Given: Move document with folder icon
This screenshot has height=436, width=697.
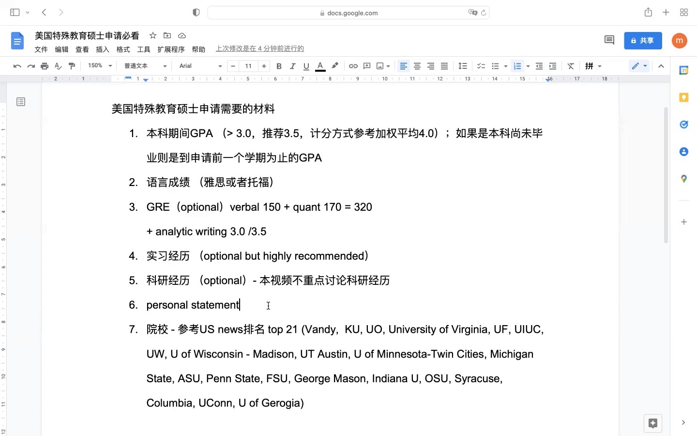Looking at the screenshot, I should [167, 35].
